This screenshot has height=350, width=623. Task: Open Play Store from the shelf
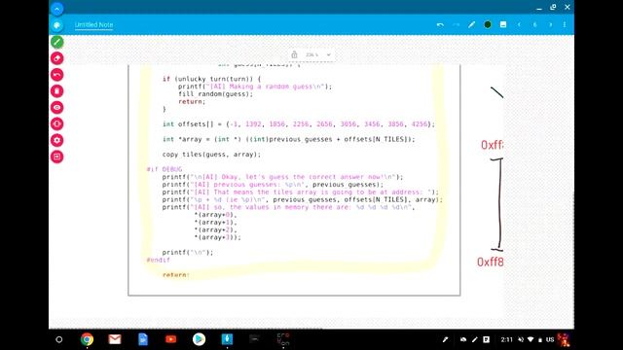[199, 339]
